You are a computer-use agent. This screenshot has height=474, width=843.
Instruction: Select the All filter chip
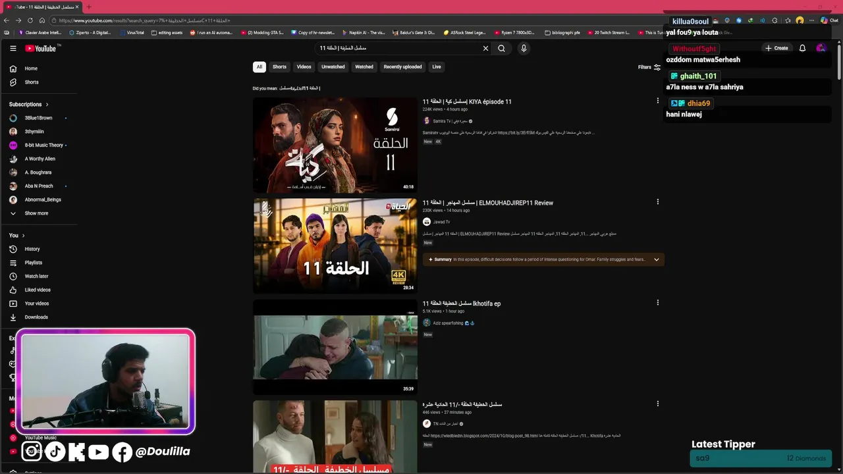pos(259,66)
